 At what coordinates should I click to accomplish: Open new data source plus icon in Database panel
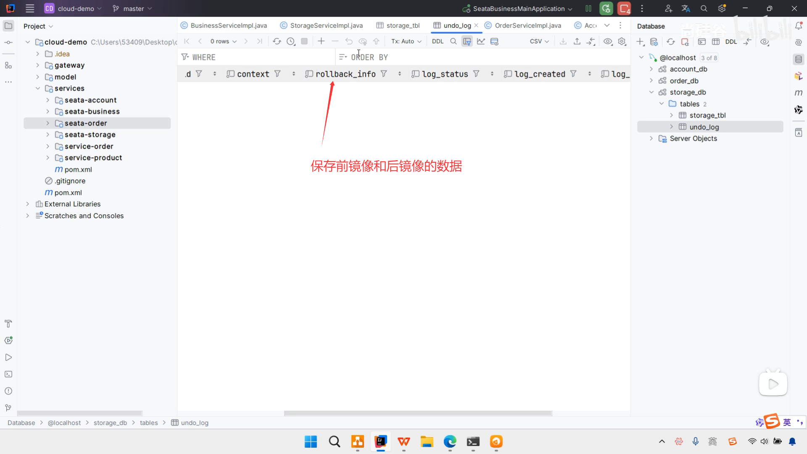tap(640, 42)
